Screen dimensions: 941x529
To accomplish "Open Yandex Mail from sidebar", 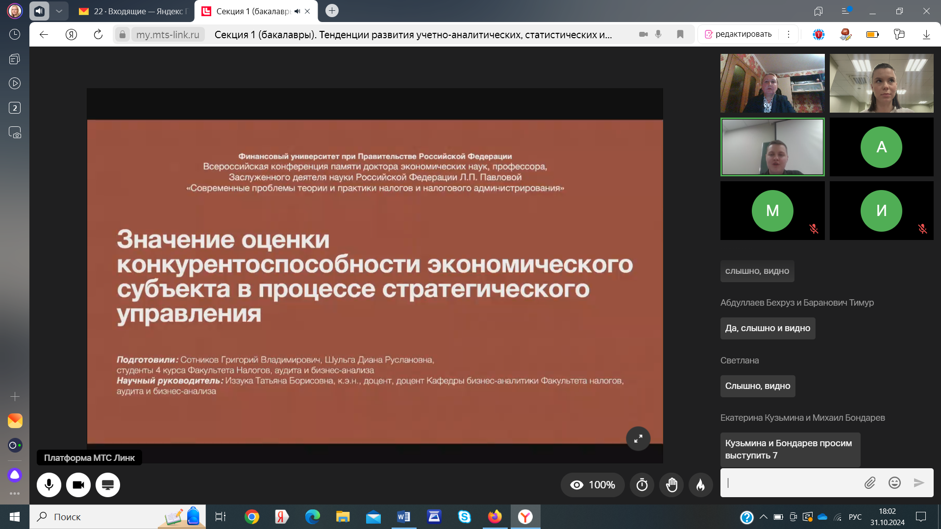I will coord(15,421).
